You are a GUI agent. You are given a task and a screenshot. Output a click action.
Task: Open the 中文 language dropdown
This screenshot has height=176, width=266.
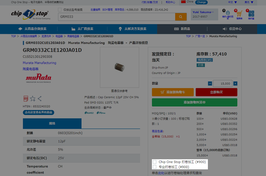click(232, 2)
